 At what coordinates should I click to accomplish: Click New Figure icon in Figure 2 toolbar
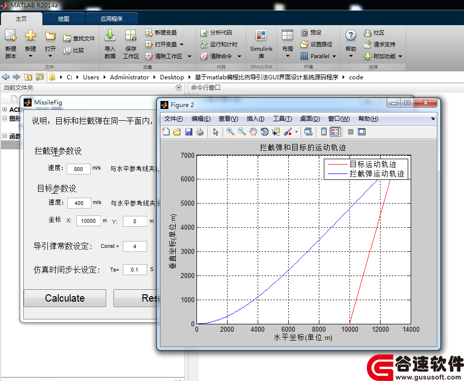(166, 132)
